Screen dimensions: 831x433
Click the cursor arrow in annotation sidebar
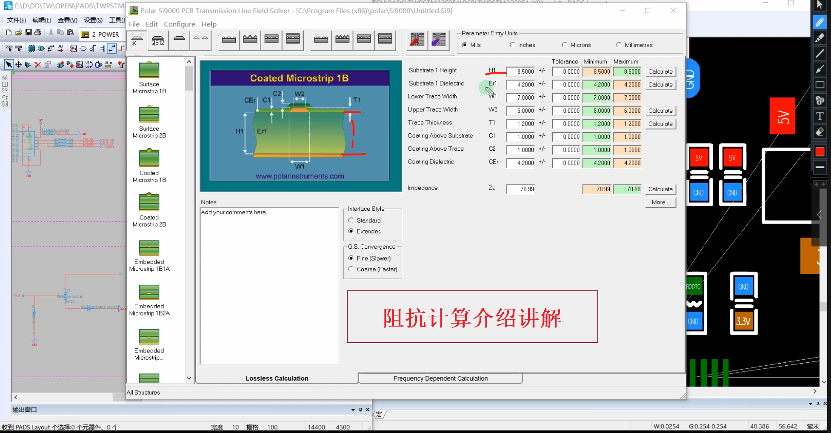[x=820, y=6]
